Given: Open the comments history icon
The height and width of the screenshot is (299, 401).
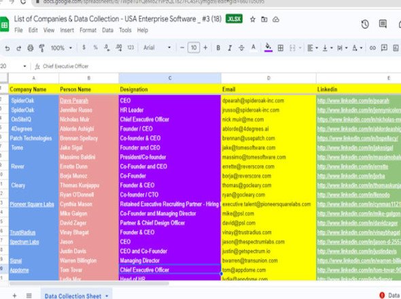Looking at the screenshot, I should pyautogui.click(x=383, y=24).
